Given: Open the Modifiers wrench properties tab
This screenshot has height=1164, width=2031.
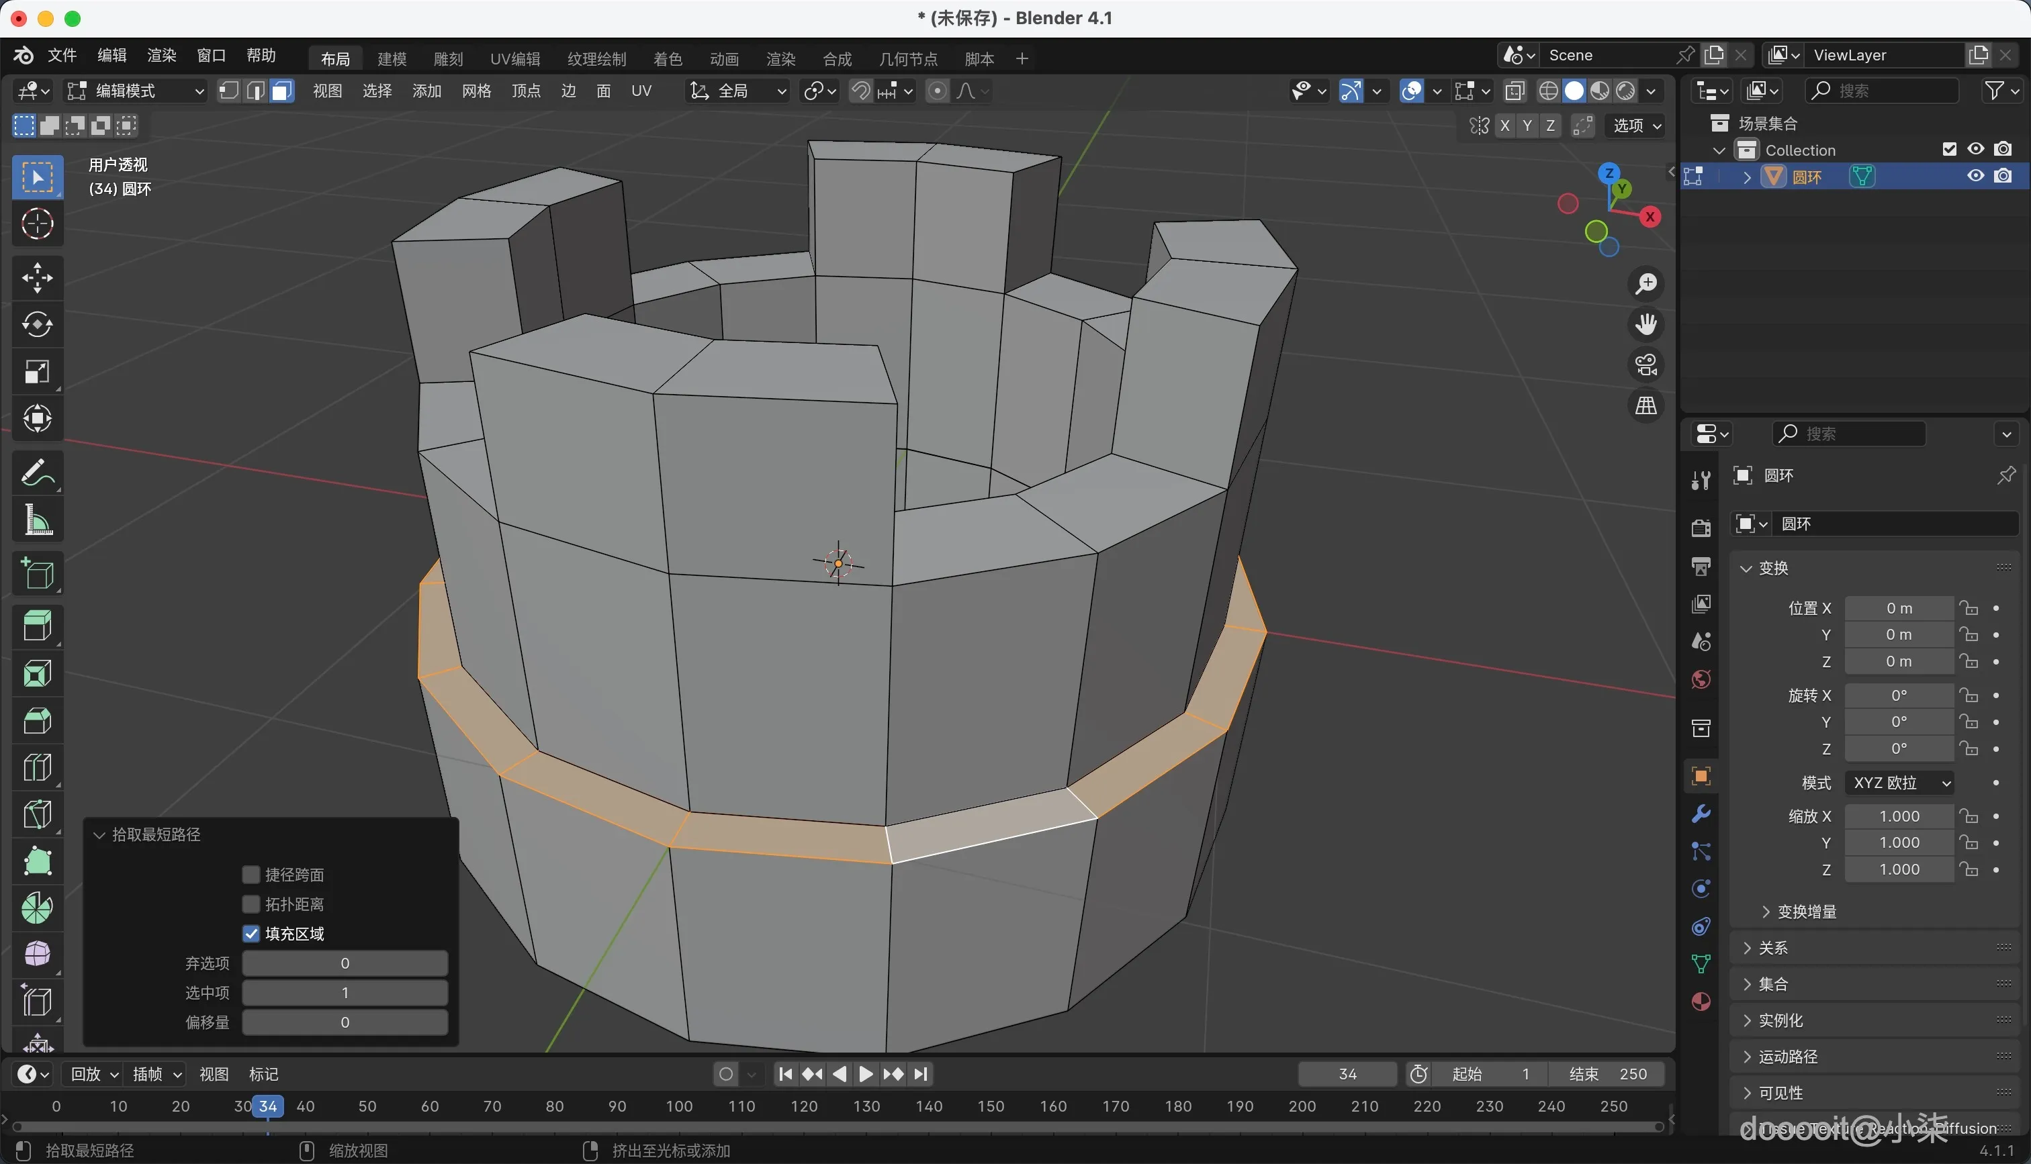Looking at the screenshot, I should [1701, 814].
